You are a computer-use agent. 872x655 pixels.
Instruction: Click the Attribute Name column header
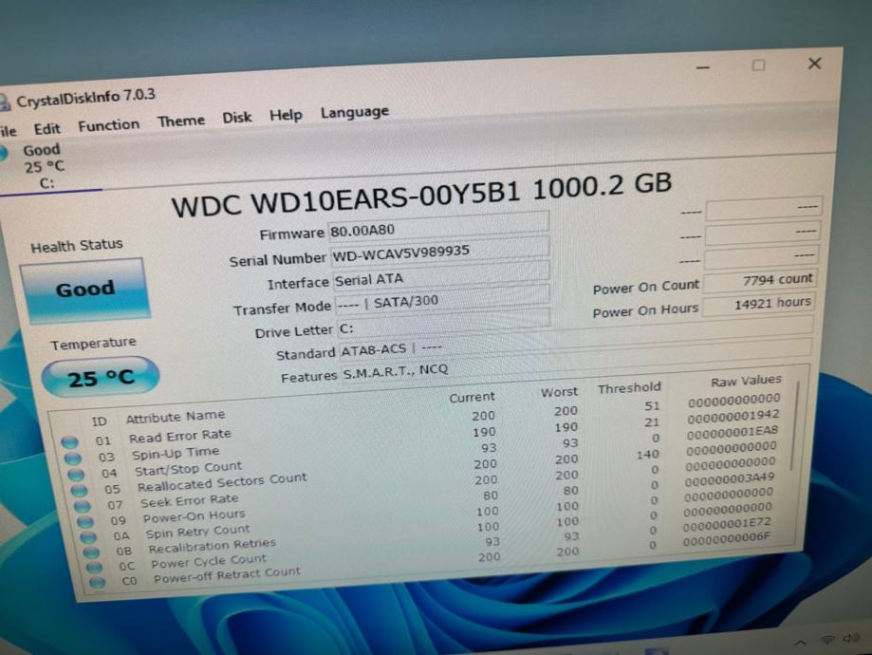pos(176,417)
